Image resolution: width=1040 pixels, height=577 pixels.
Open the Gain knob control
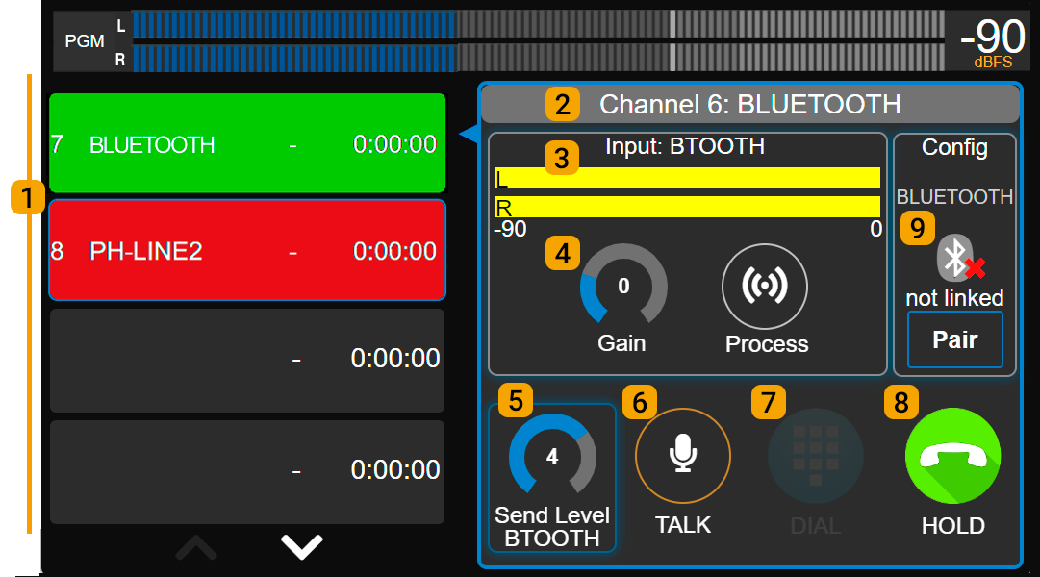[623, 286]
